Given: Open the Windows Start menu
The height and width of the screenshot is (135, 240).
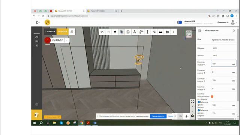Looking at the screenshot, I should pyautogui.click(x=34, y=123).
